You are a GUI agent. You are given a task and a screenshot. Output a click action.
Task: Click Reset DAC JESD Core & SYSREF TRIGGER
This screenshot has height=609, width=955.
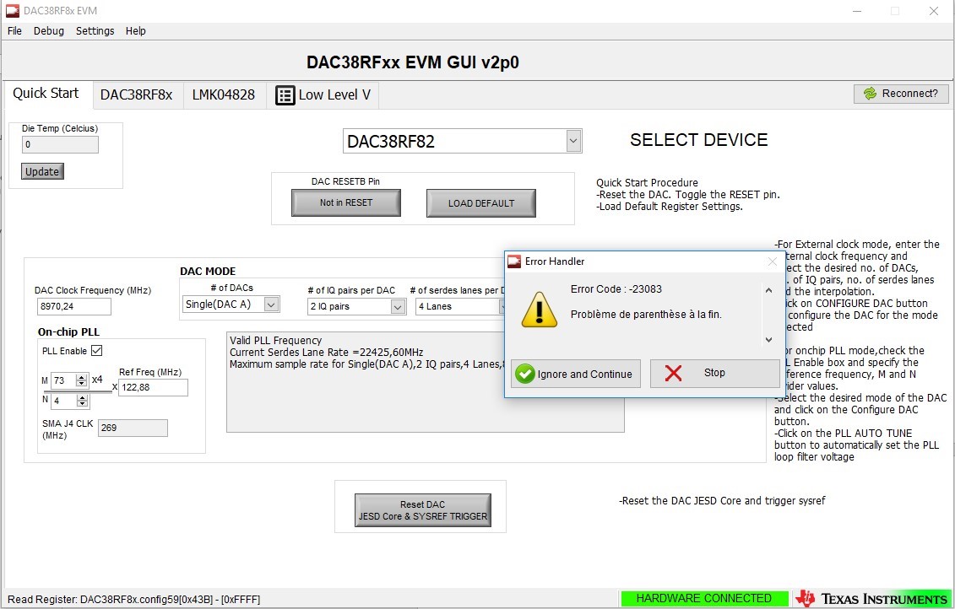(423, 510)
